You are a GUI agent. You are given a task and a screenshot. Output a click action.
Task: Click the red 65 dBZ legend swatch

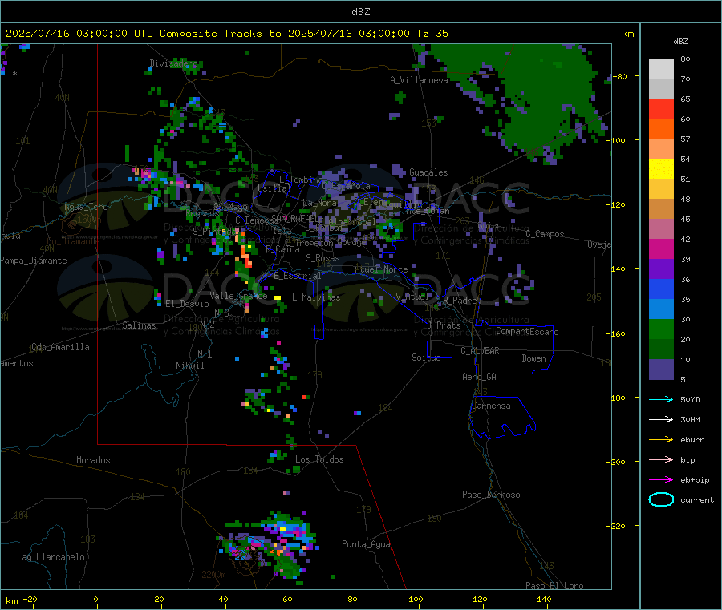click(x=661, y=108)
